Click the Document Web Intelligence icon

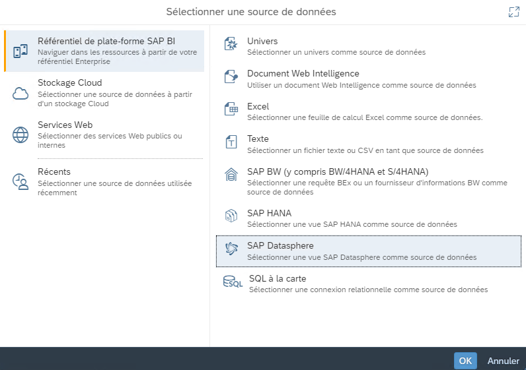tap(231, 78)
